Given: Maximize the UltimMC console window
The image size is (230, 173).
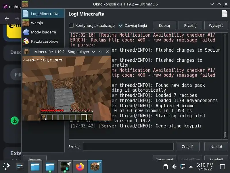Looking at the screenshot, I should pyautogui.click(x=219, y=4).
